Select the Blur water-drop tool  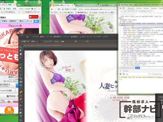coord(21,120)
